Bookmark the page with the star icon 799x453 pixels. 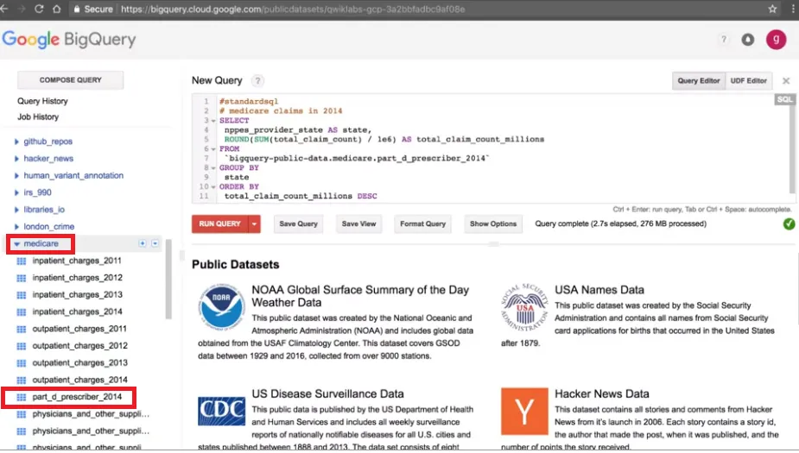[x=772, y=9]
